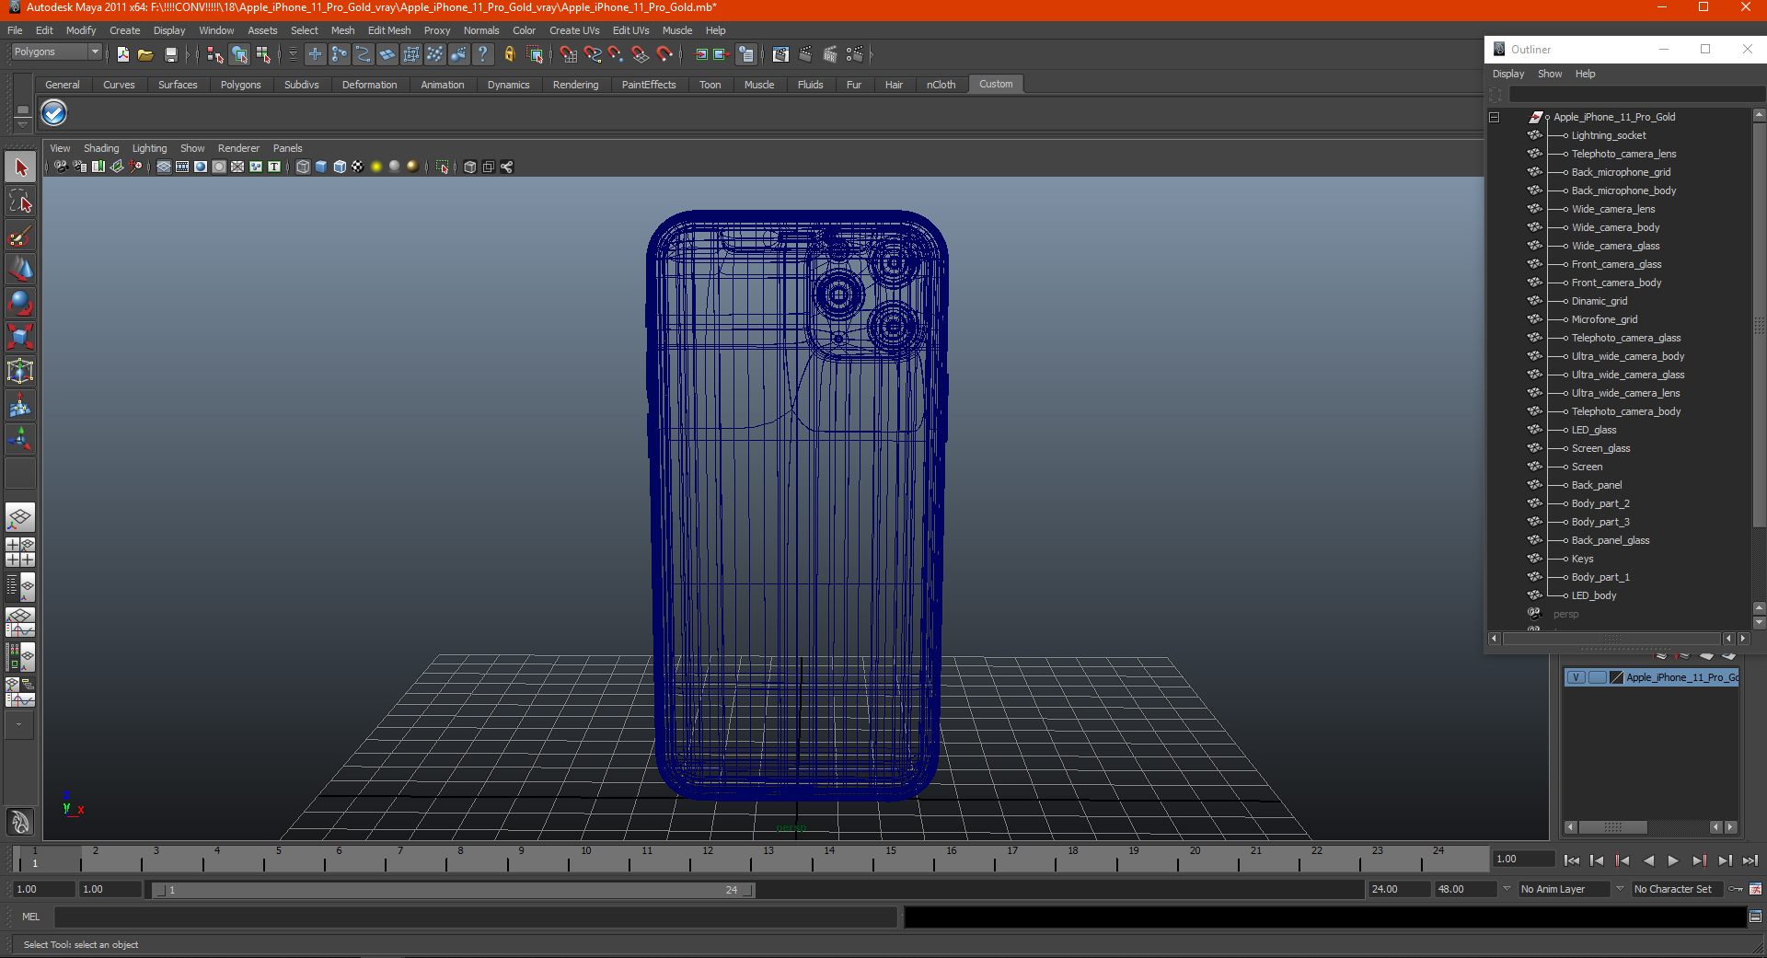Snap to grids magnet icon
1767x958 pixels.
click(569, 54)
